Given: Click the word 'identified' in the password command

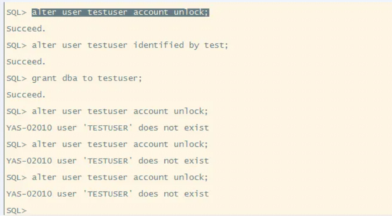Looking at the screenshot, I should click(158, 45).
